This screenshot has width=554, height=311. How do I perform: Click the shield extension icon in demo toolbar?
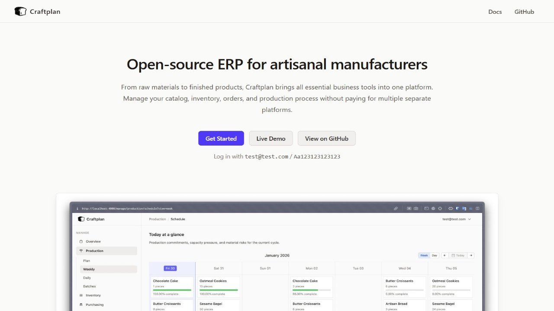[x=457, y=209]
